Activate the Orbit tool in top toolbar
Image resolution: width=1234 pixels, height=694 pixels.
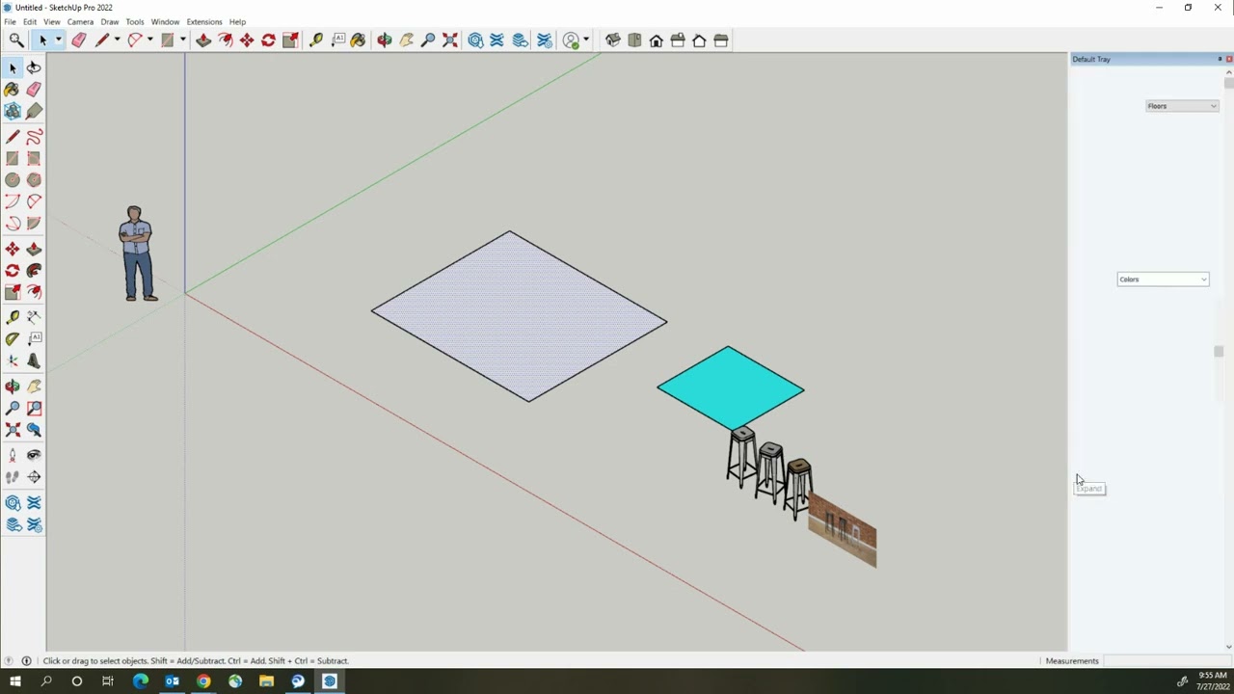pyautogui.click(x=385, y=40)
